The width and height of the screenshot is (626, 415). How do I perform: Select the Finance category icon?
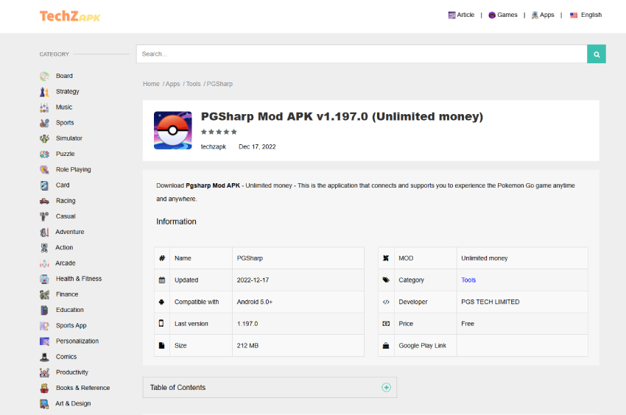coord(44,294)
